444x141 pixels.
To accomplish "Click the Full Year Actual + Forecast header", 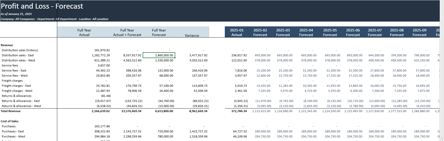I will pyautogui.click(x=127, y=32).
